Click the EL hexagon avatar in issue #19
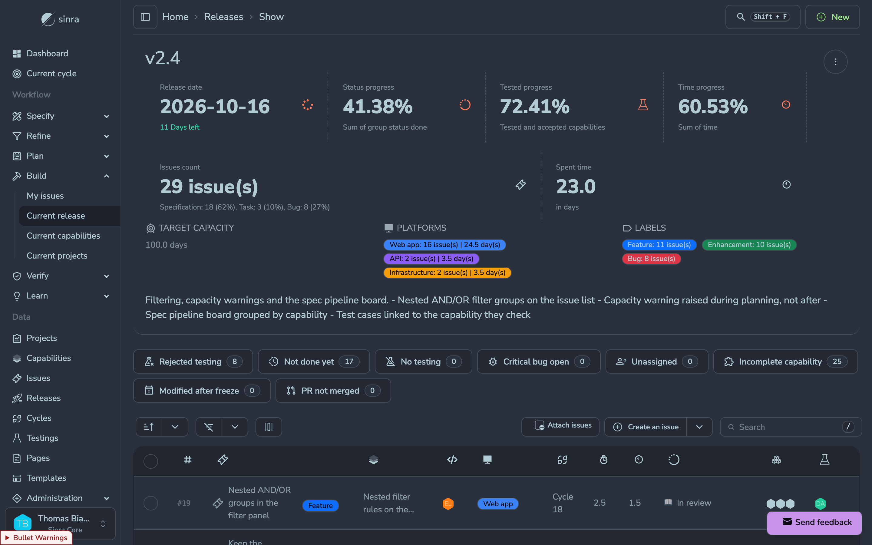 tap(448, 504)
